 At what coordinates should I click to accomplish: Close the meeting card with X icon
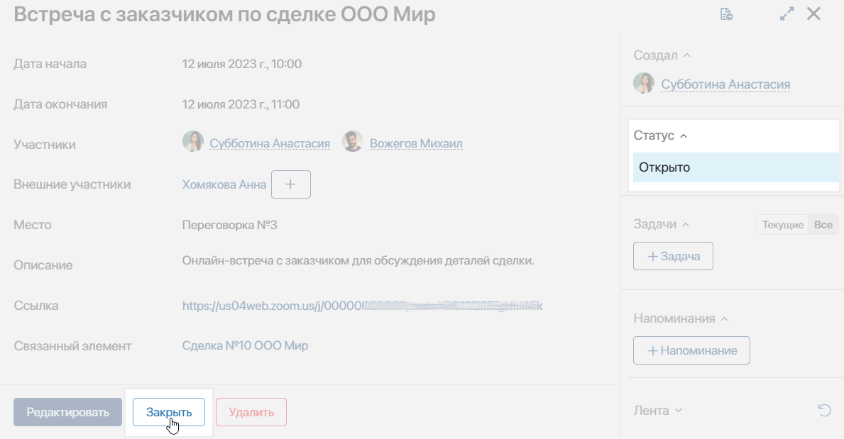click(814, 14)
